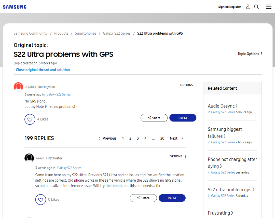The width and height of the screenshot is (275, 218).
Task: Open related topic Frustrating
Action: (x=220, y=213)
